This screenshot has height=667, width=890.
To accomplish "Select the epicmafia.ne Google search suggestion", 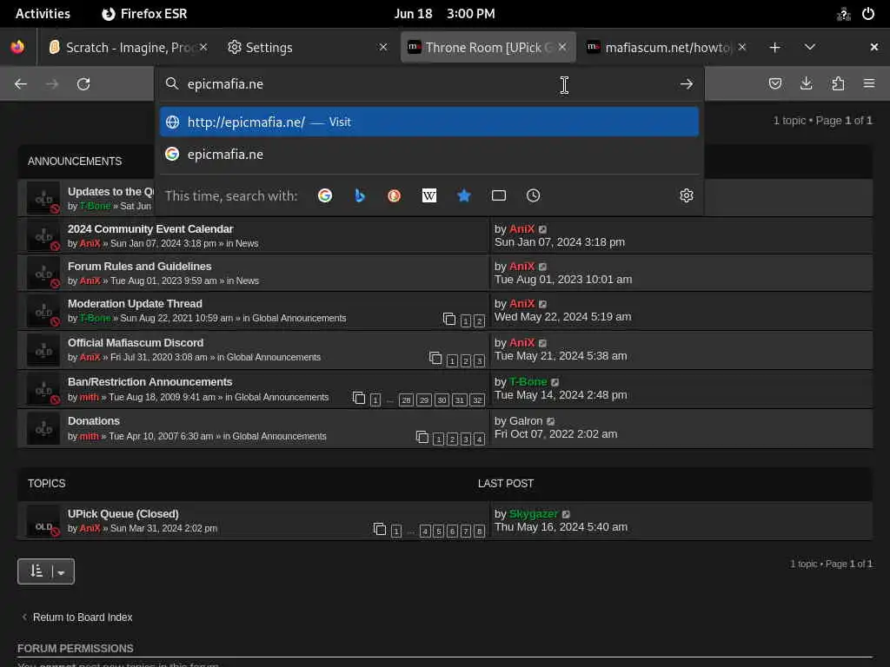I will click(x=429, y=155).
